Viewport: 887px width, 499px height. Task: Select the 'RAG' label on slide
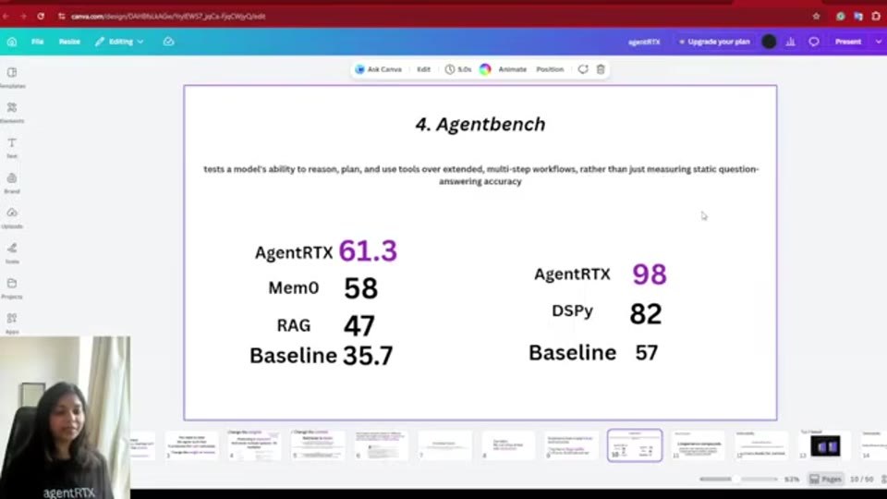tap(294, 325)
